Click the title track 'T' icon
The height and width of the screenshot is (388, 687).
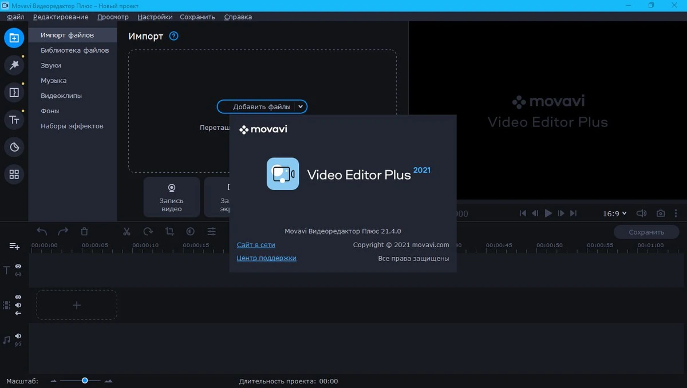[7, 270]
